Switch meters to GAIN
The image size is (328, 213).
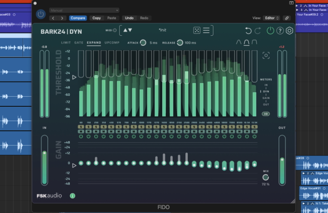coord(266,98)
